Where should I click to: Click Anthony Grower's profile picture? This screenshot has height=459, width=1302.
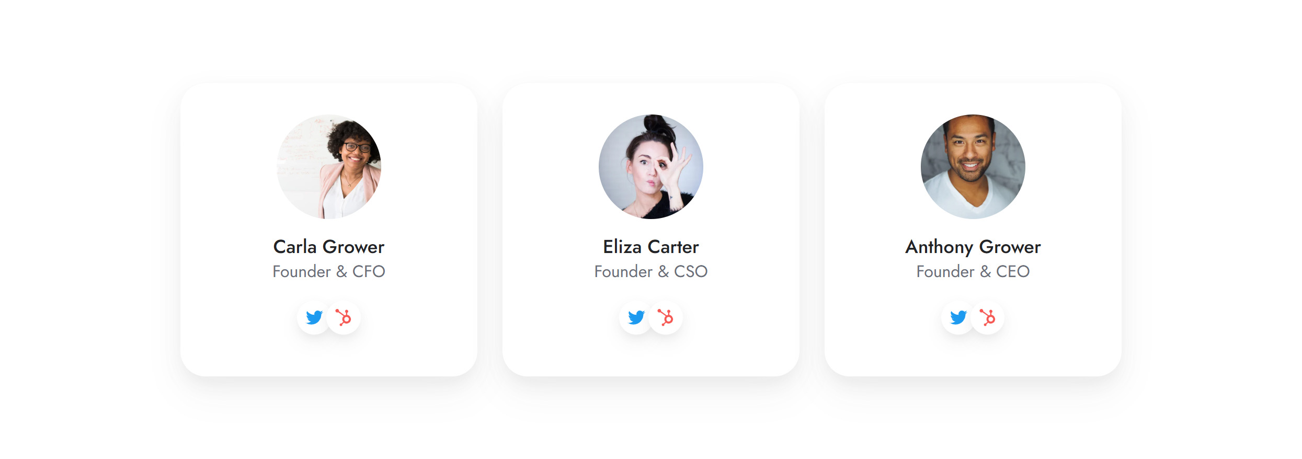[x=973, y=167]
